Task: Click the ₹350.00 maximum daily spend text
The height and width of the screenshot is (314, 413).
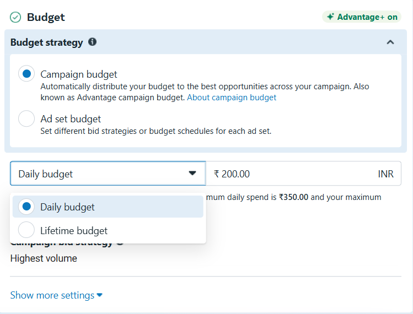Action: [293, 197]
